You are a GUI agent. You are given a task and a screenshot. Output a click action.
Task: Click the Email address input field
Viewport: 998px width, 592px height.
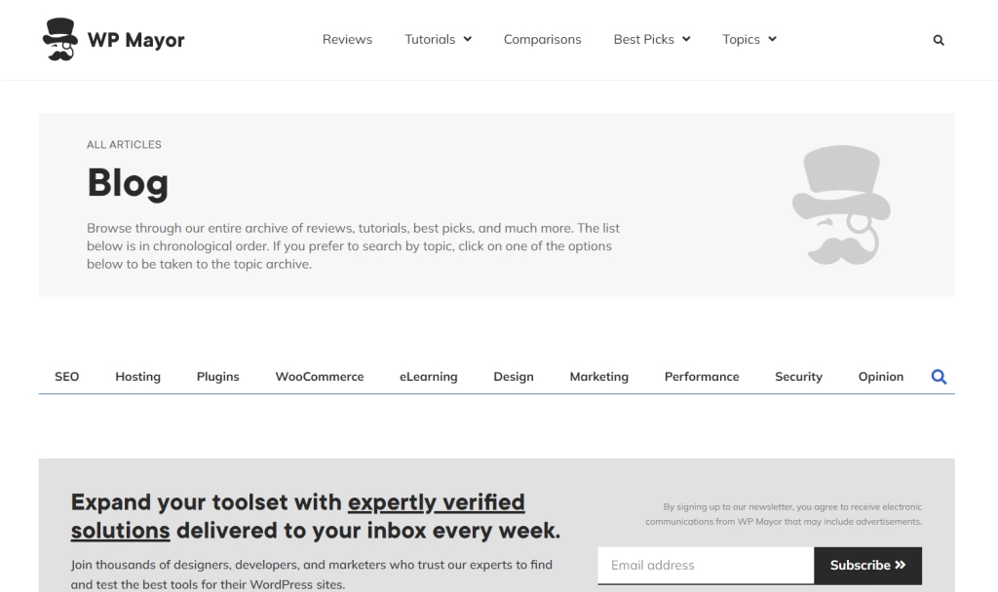point(705,565)
